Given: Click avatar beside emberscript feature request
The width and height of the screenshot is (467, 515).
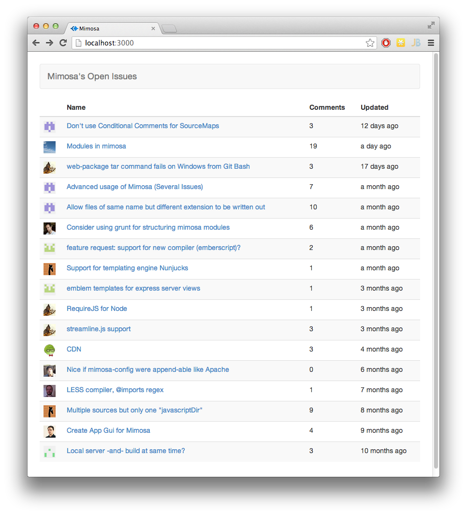Looking at the screenshot, I should pos(50,248).
